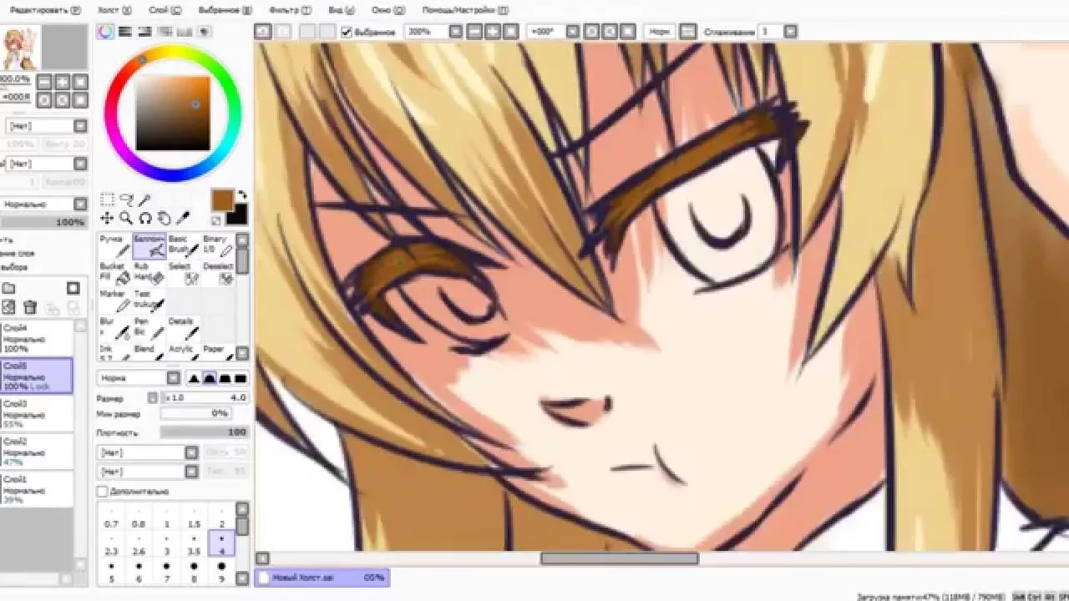Image resolution: width=1069 pixels, height=601 pixels.
Task: Choose the Ручка pen brush
Action: point(114,245)
